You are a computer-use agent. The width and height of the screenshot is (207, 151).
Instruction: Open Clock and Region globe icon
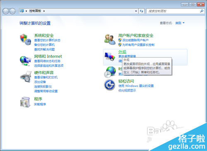pos(110,72)
